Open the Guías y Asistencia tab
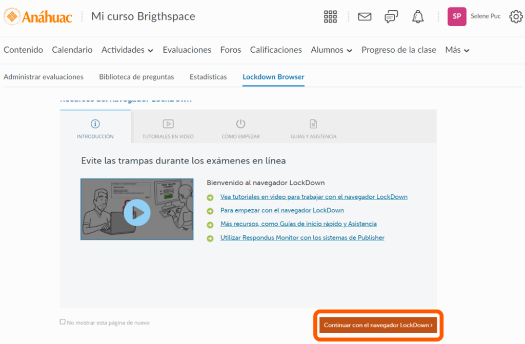This screenshot has width=525, height=344. click(x=313, y=129)
